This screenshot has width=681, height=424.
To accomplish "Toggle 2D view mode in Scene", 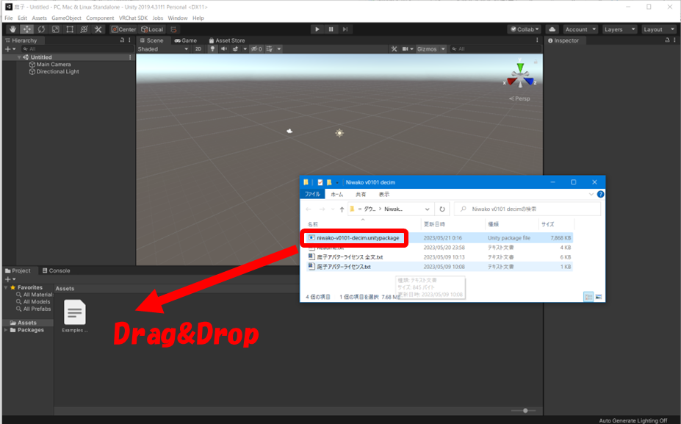I will 198,49.
